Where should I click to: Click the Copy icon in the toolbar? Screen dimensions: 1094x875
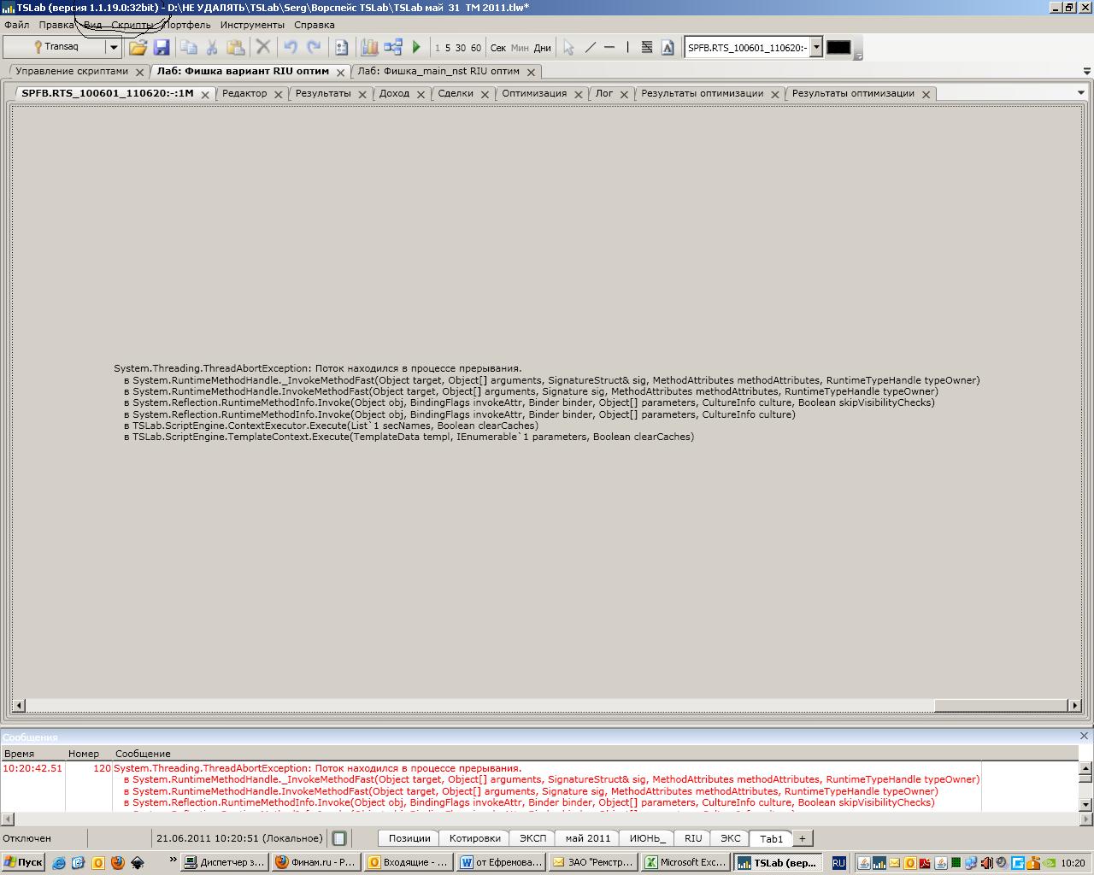189,48
